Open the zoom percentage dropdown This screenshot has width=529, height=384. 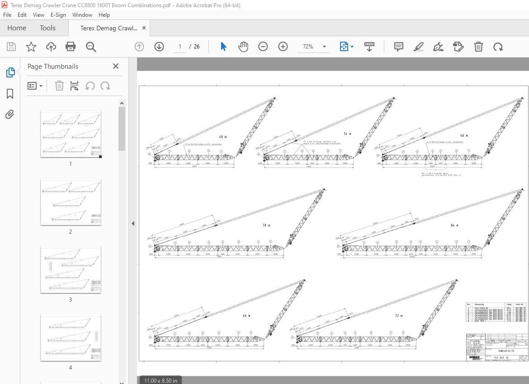point(324,47)
